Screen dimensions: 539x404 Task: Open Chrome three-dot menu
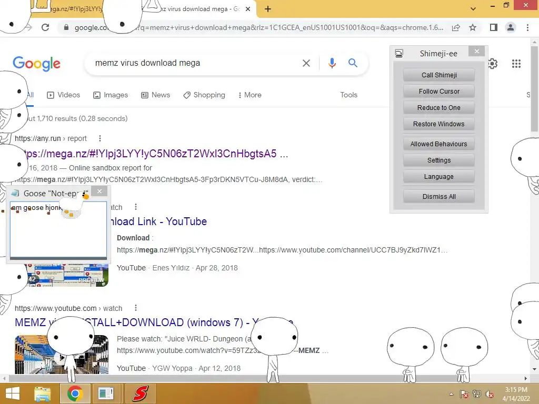tap(527, 27)
